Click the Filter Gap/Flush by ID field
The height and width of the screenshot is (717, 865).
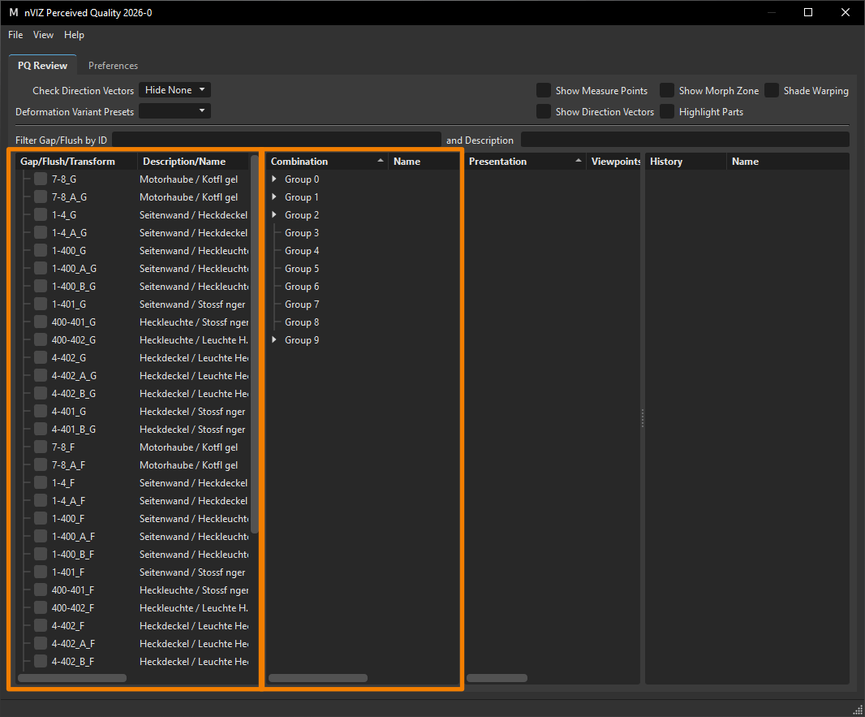(277, 140)
